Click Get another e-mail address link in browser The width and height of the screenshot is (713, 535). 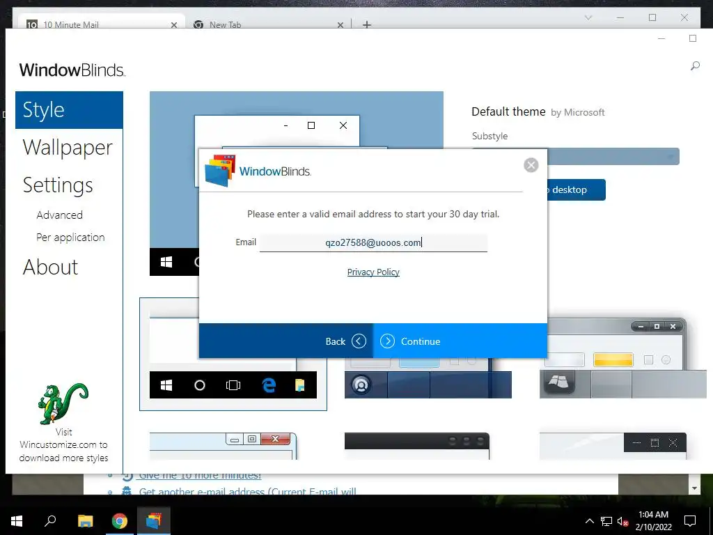point(248,491)
